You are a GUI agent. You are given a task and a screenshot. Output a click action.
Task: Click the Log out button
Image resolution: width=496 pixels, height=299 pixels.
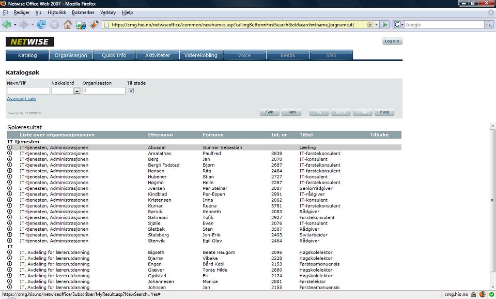click(x=392, y=41)
